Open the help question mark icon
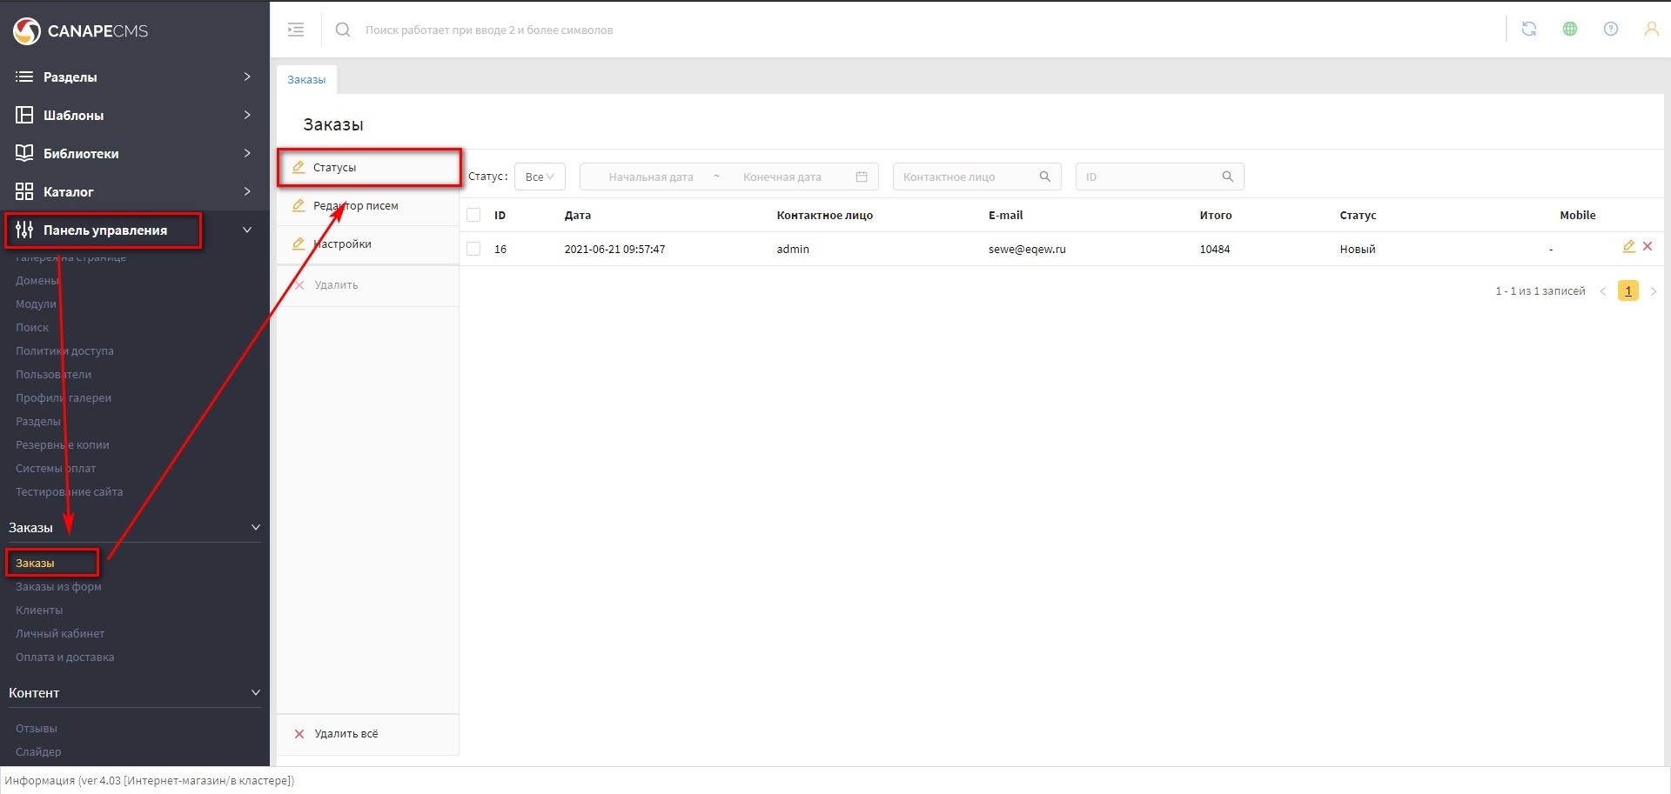Viewport: 1671px width, 794px height. (1610, 29)
